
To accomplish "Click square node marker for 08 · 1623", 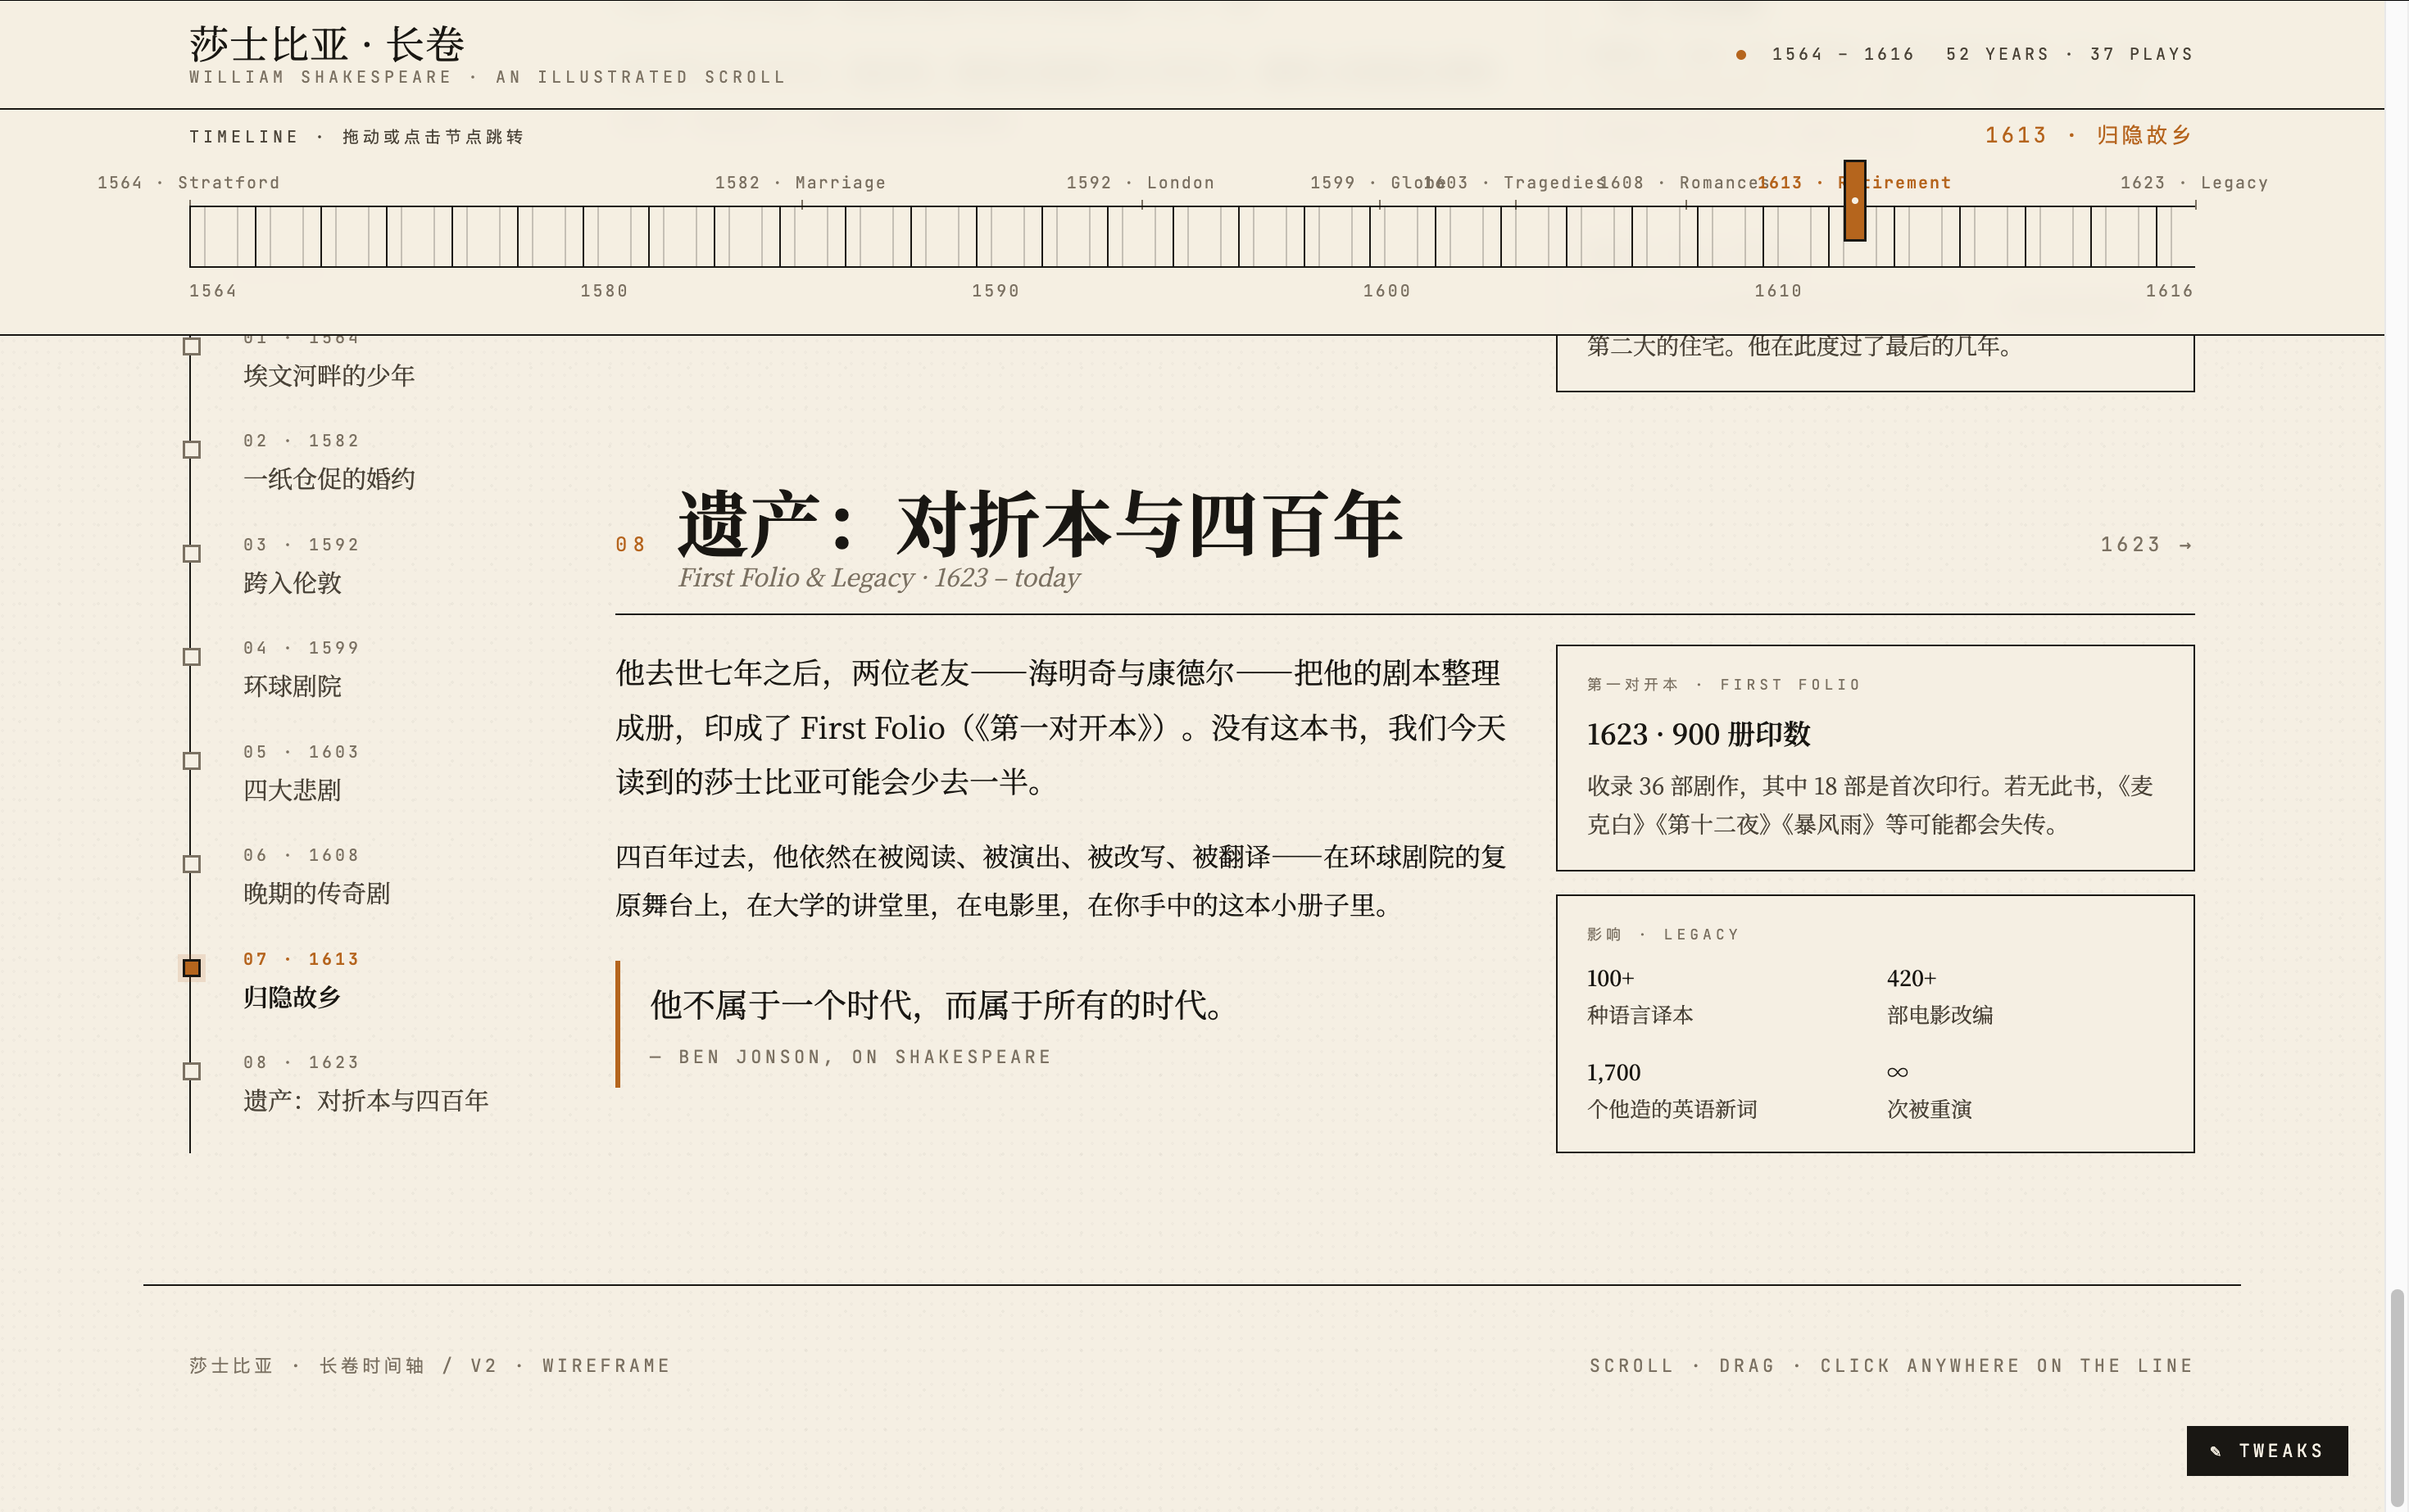I will pyautogui.click(x=192, y=1071).
